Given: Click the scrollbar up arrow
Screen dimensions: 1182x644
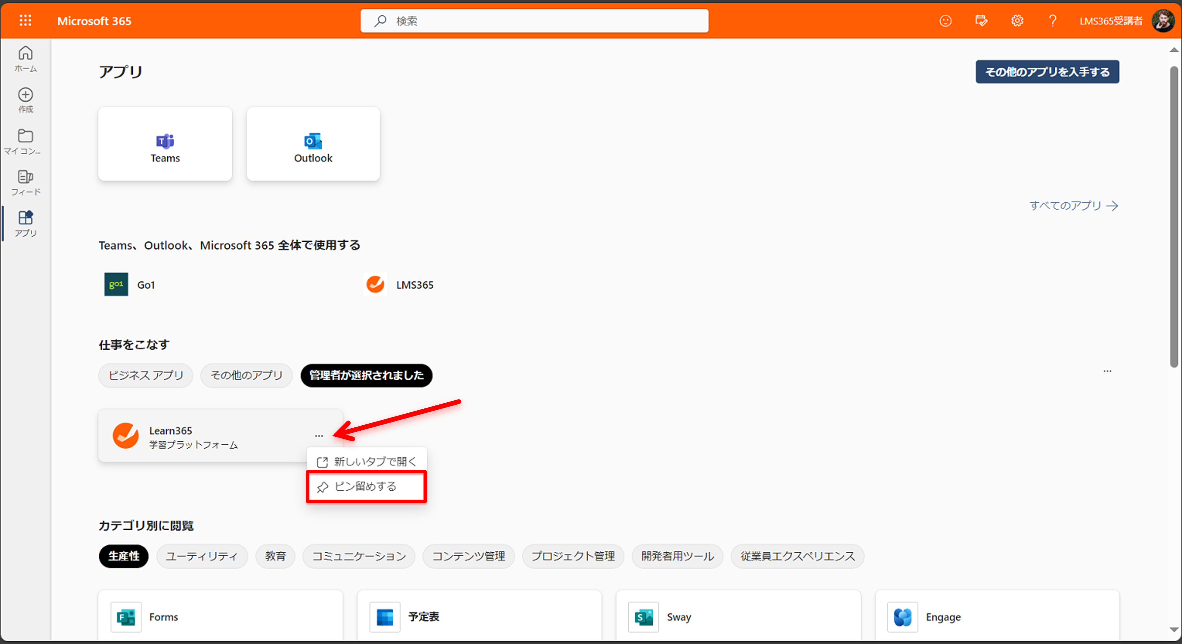Looking at the screenshot, I should pos(1174,50).
